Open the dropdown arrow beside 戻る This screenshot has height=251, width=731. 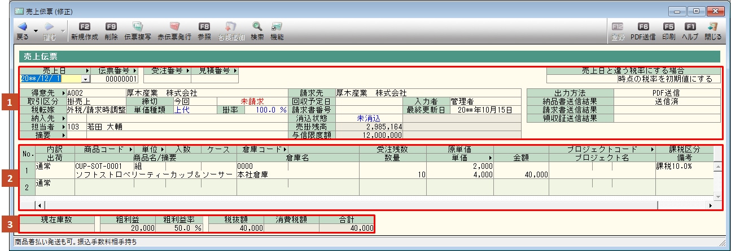point(36,30)
